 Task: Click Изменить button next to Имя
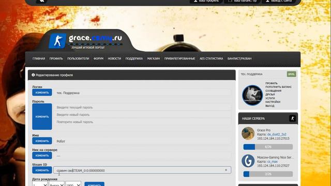point(42,141)
